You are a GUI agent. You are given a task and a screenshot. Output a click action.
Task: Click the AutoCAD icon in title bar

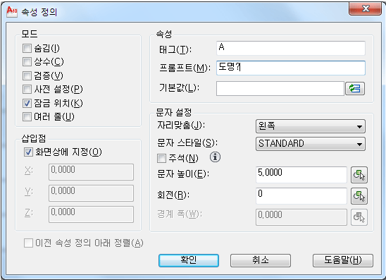point(11,11)
